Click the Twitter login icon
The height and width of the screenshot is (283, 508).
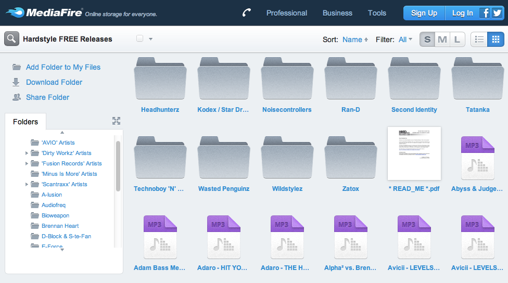pos(497,13)
